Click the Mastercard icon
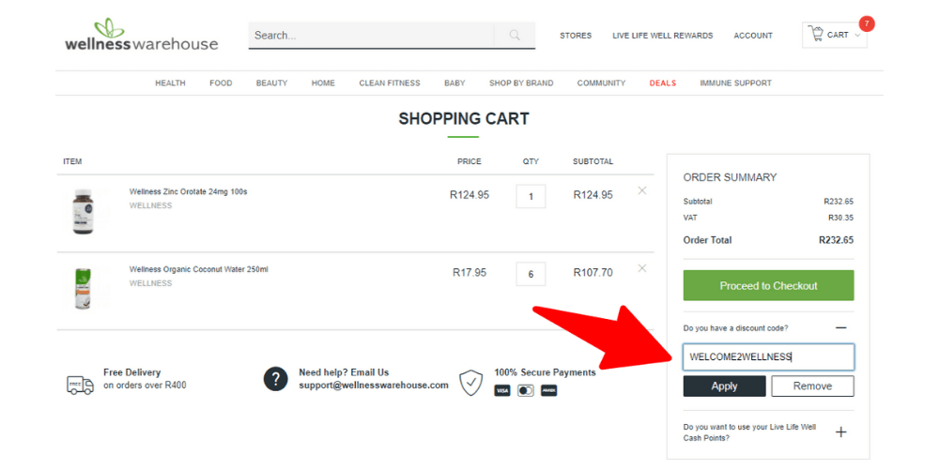939x469 pixels. point(525,390)
